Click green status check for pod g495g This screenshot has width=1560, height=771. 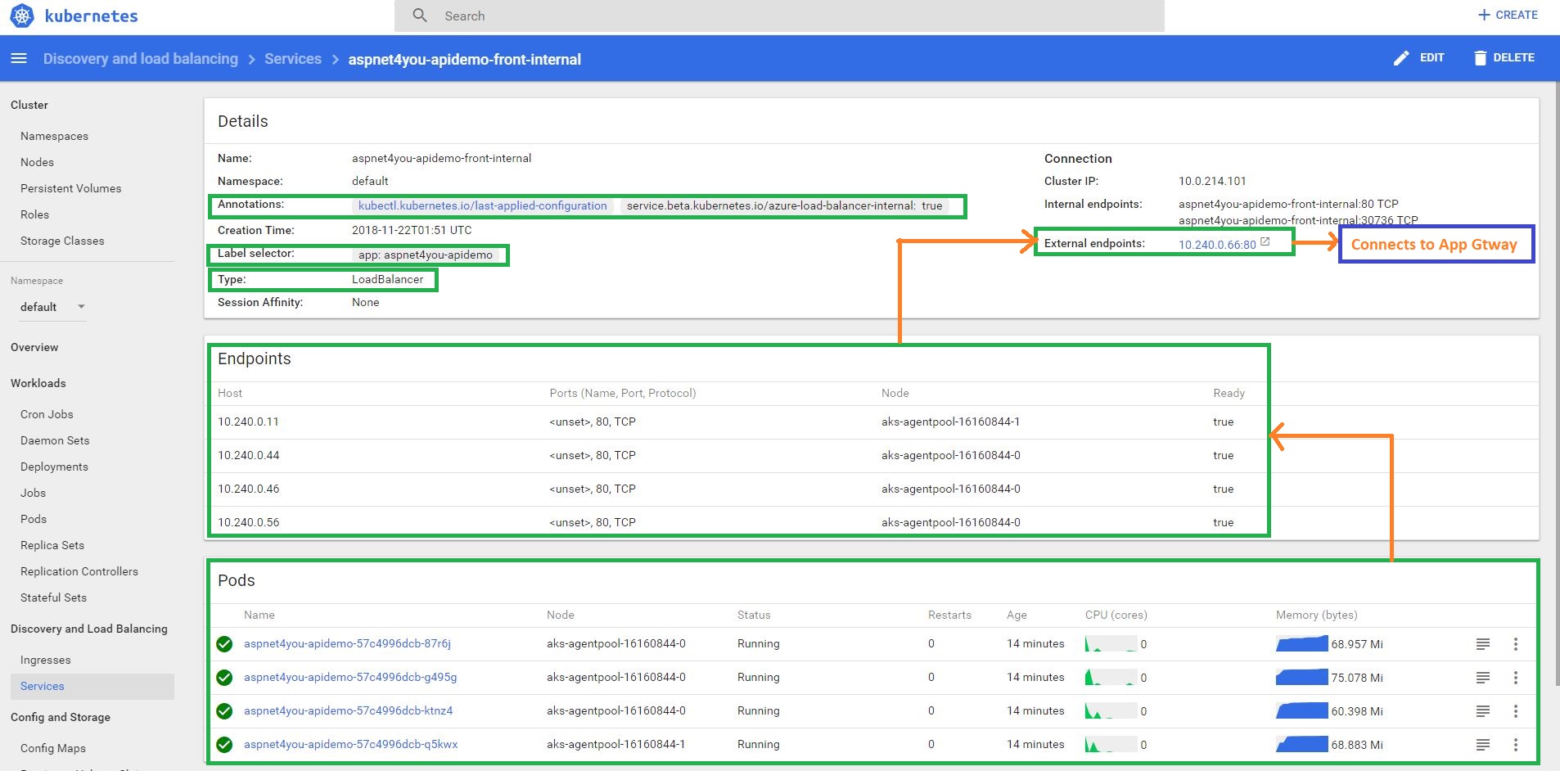pyautogui.click(x=224, y=678)
